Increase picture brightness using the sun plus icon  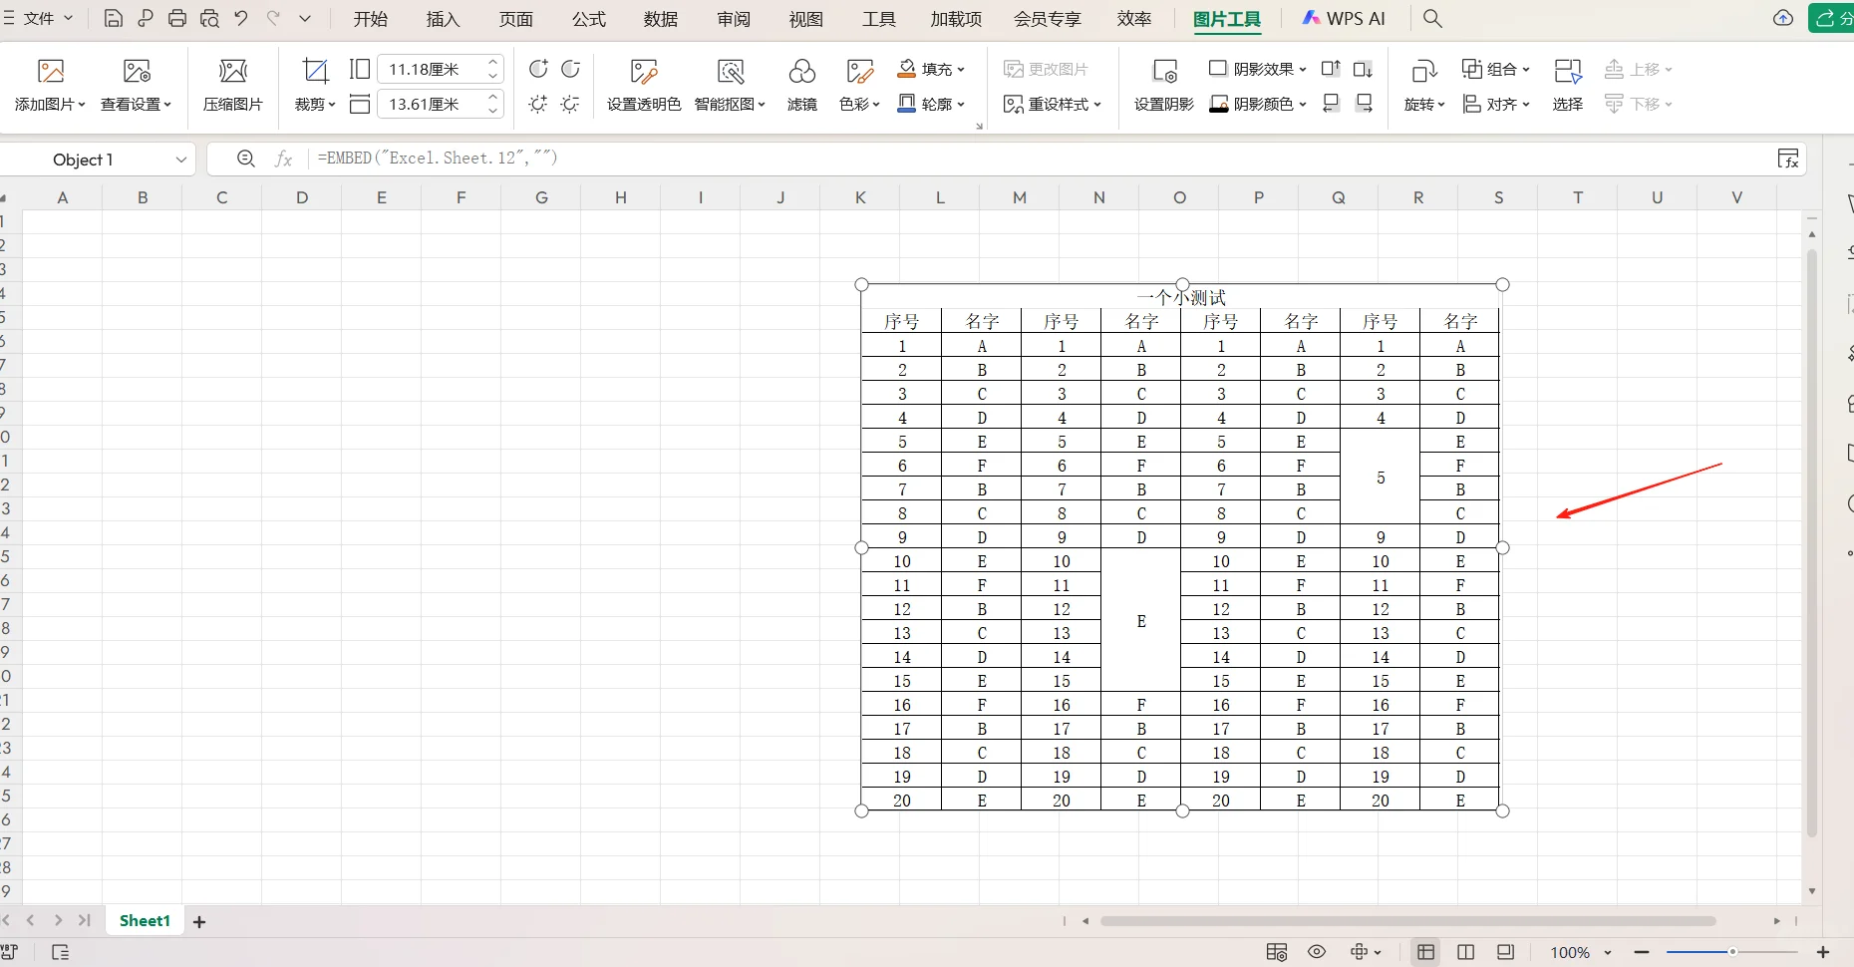pos(538,104)
